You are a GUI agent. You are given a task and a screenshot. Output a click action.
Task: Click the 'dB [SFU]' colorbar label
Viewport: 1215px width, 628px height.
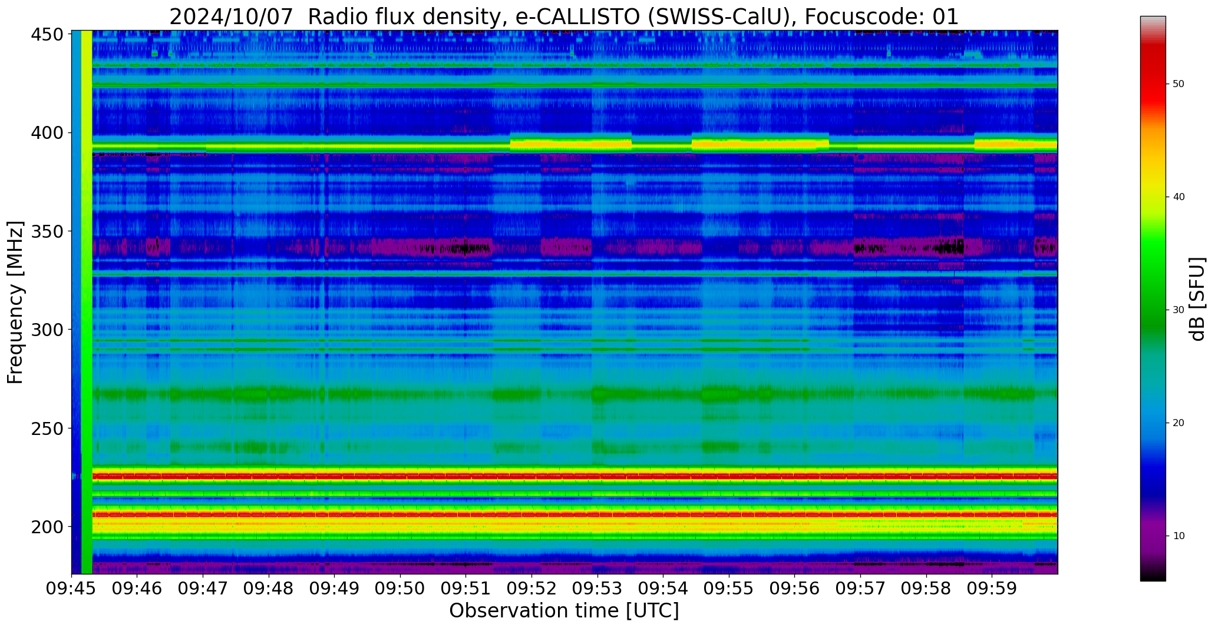point(1197,299)
